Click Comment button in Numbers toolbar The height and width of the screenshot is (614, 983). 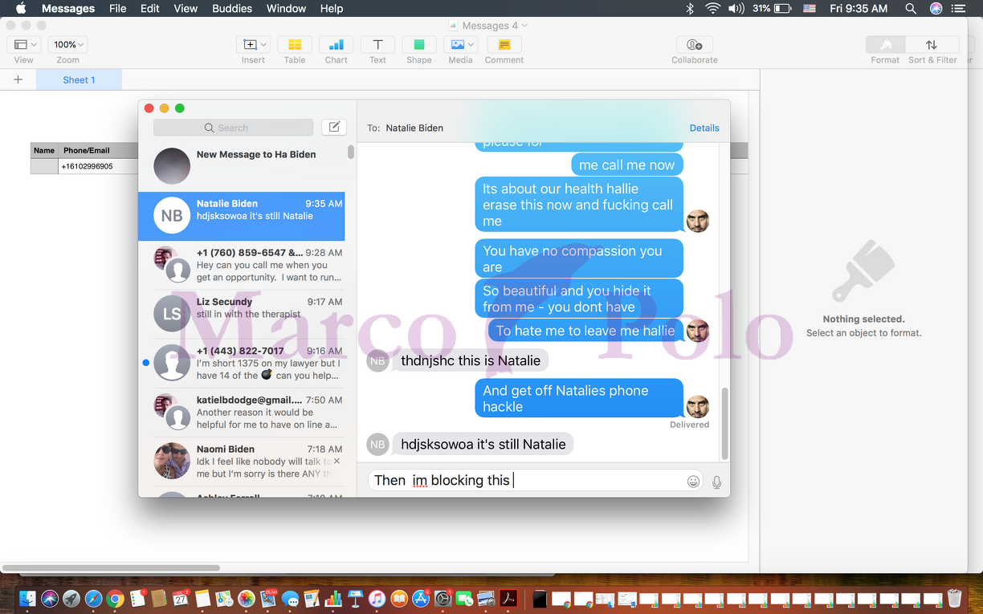click(x=504, y=45)
